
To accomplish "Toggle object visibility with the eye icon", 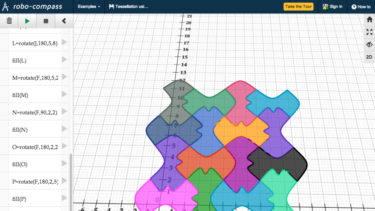I will click(369, 44).
